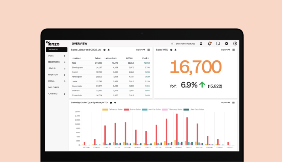Open hamburger menu on Sales, Labour and COGS card
282x162 pixels.
pos(149,50)
